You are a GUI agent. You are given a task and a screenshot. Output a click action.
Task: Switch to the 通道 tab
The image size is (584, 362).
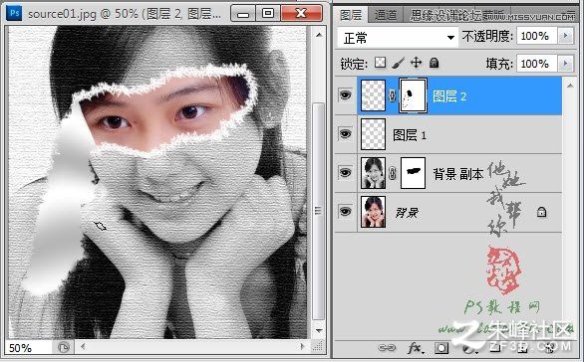coord(386,15)
